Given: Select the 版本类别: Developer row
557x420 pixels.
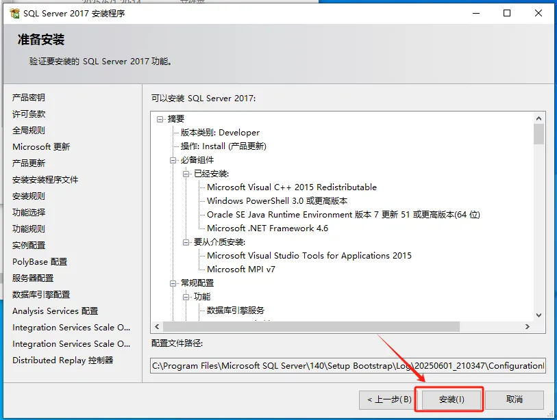Looking at the screenshot, I should 220,133.
